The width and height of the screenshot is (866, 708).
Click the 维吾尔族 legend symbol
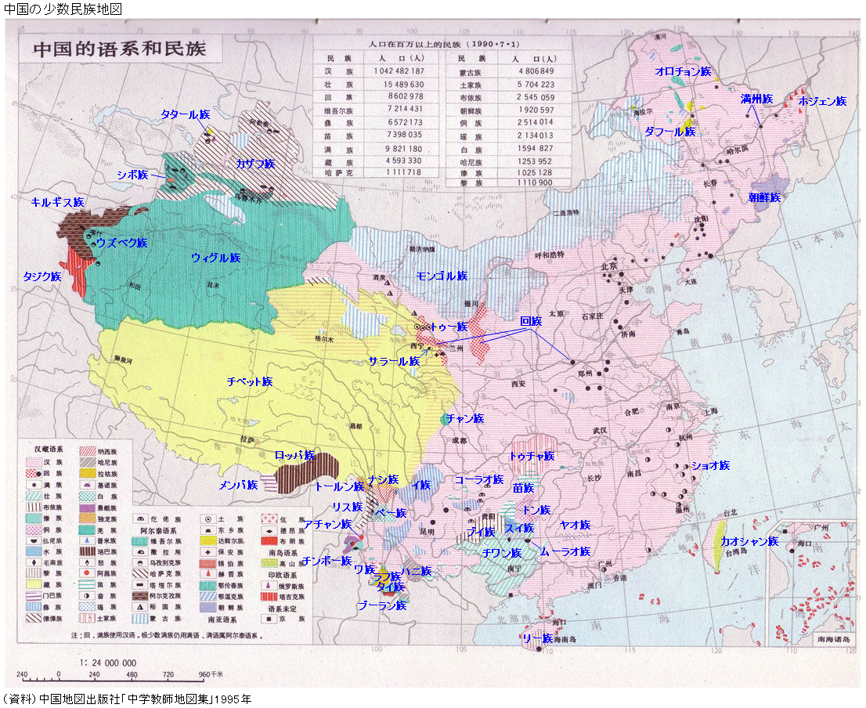pyautogui.click(x=138, y=541)
